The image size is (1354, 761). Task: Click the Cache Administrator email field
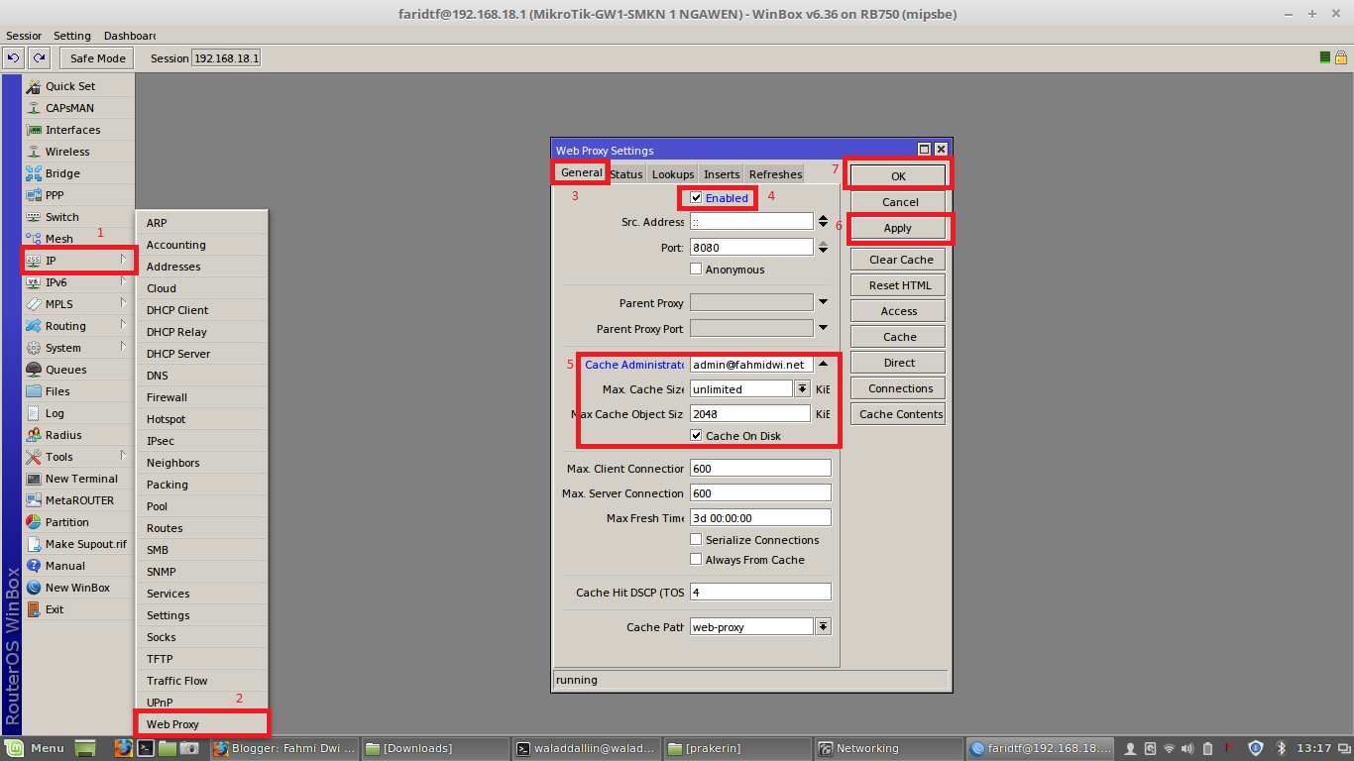click(751, 365)
